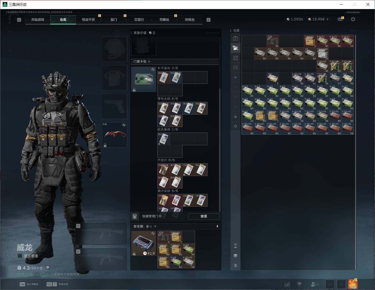The height and width of the screenshot is (290, 375).
Task: Click the yellow keycard under 潮汐监狱
Action: (164, 200)
